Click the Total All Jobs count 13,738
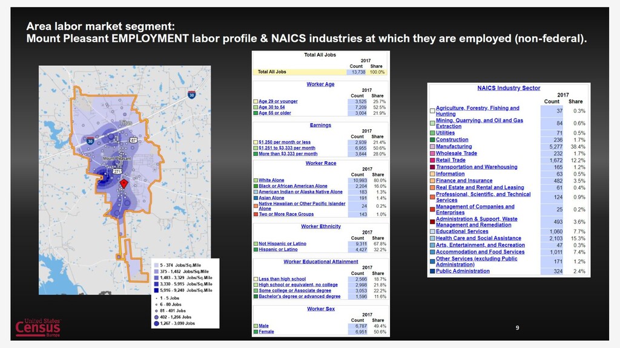 click(x=358, y=72)
